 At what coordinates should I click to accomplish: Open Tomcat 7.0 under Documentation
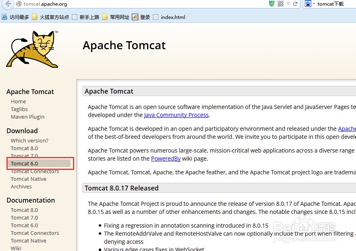[x=24, y=218]
